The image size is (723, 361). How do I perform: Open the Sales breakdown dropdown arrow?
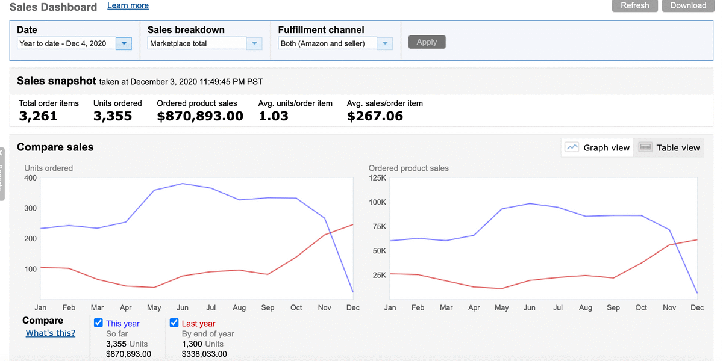pos(254,43)
